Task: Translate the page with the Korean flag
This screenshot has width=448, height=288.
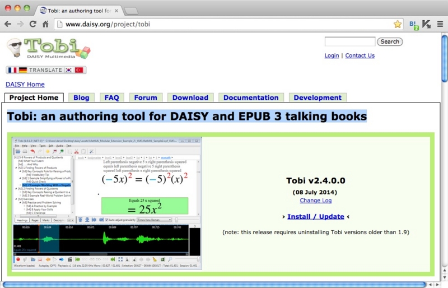Action: [68, 70]
